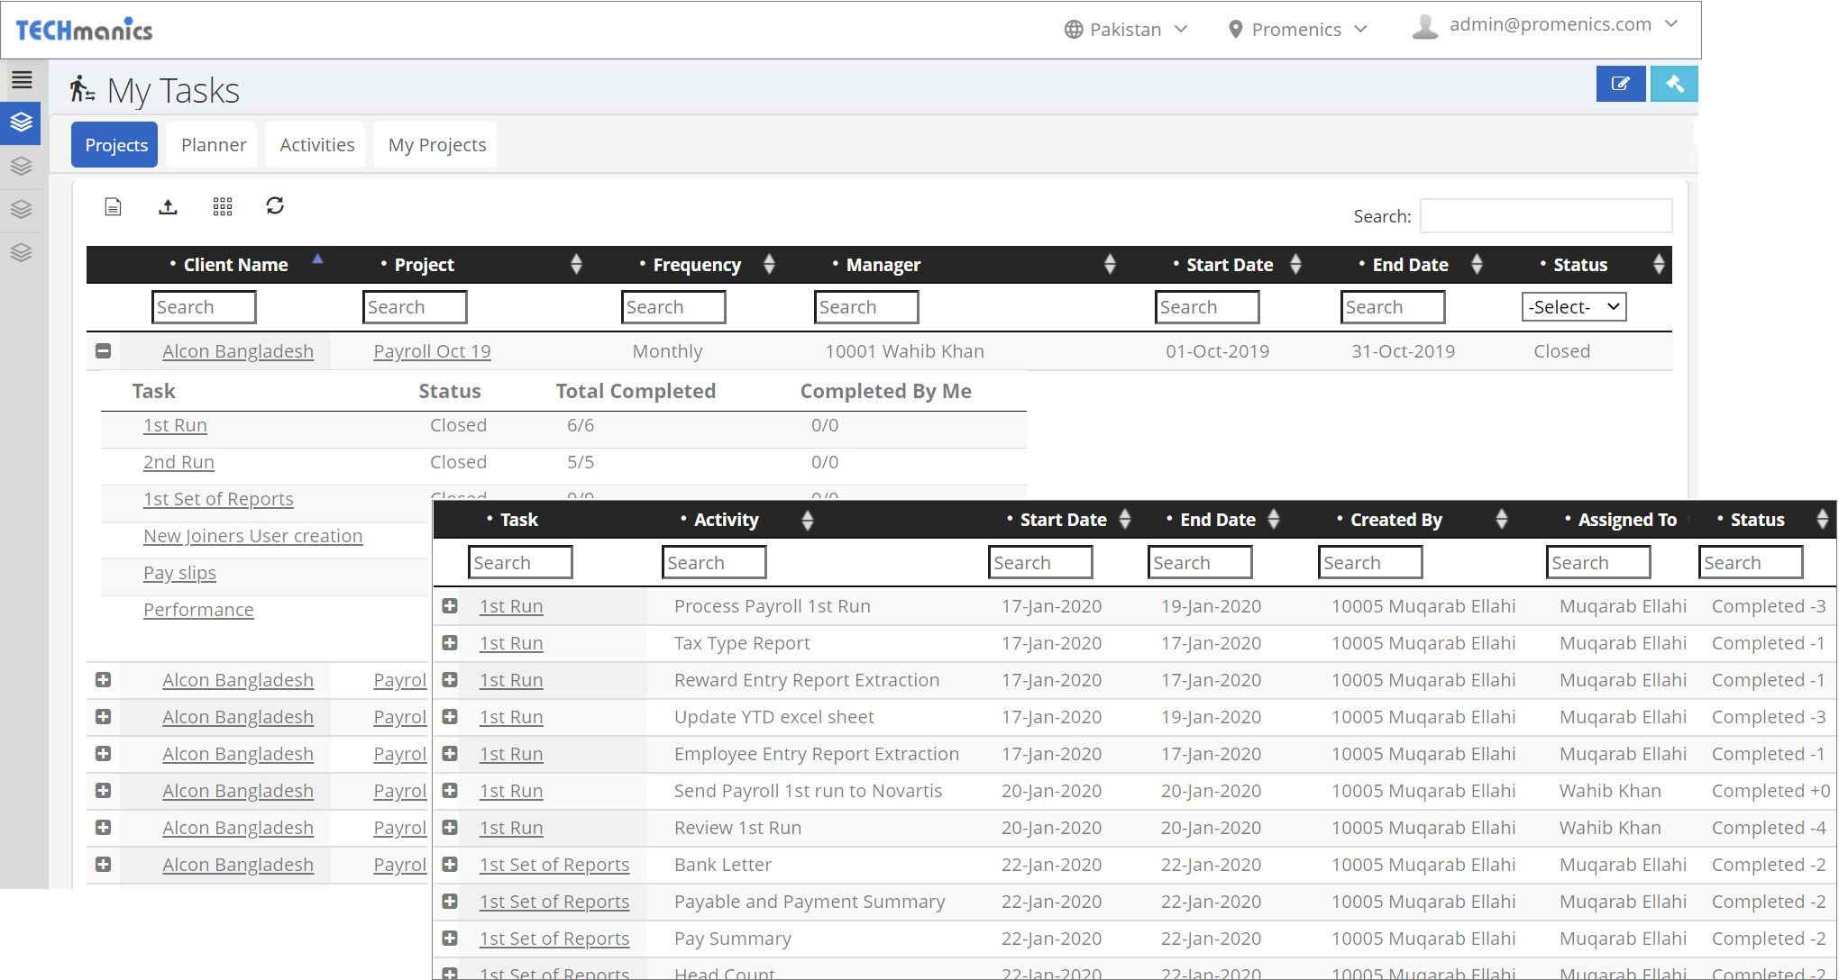Sort projects table by Frequency

click(769, 264)
